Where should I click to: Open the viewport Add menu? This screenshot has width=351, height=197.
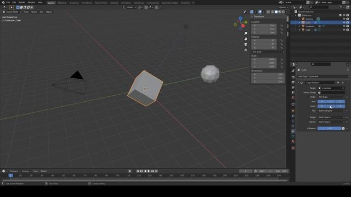click(42, 12)
